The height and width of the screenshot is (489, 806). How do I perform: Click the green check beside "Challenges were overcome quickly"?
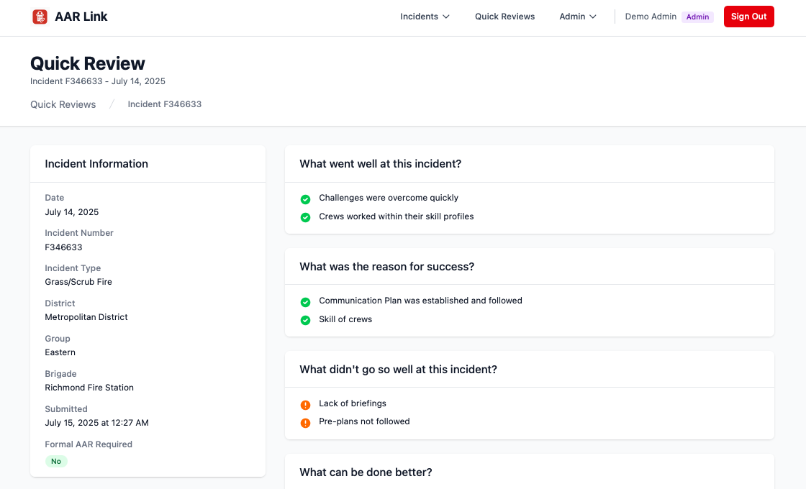pos(305,199)
